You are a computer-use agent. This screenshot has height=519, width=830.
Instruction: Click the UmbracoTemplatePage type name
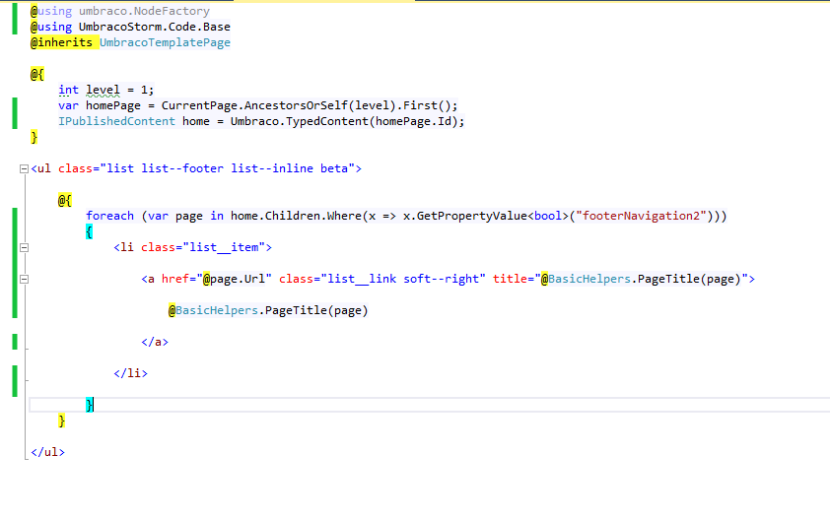tap(166, 42)
